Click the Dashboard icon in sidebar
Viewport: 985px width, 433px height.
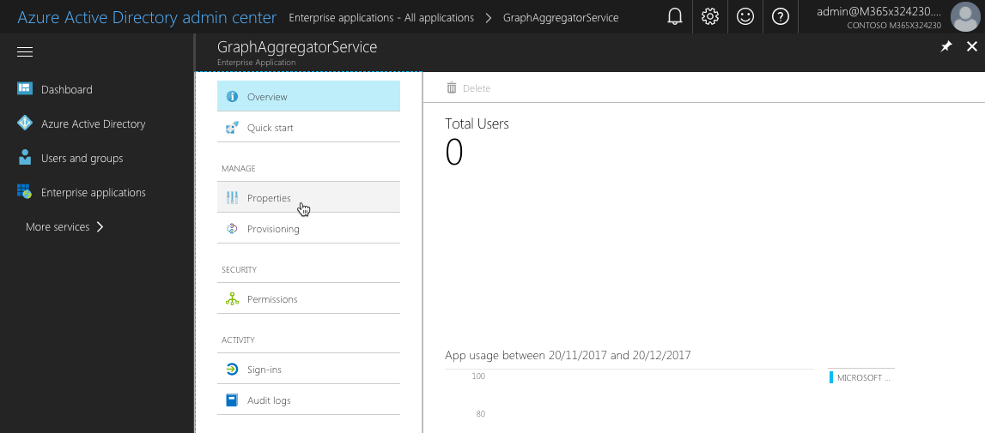click(x=25, y=89)
